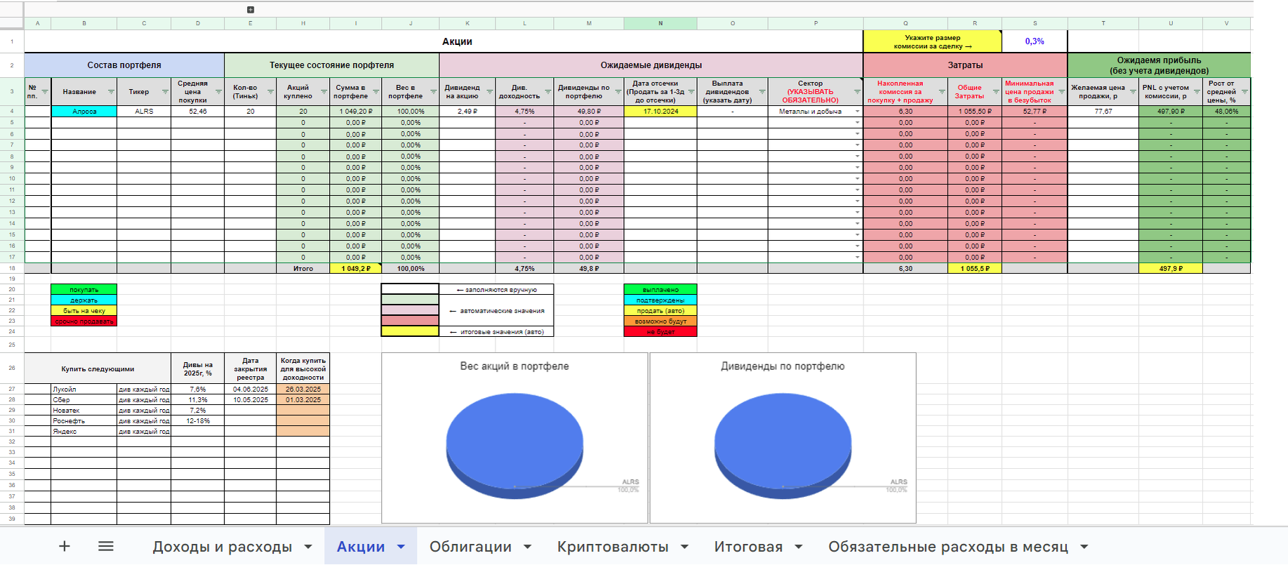This screenshot has width=1288, height=565.
Task: Open filter for Акций куплено column
Action: (x=324, y=92)
